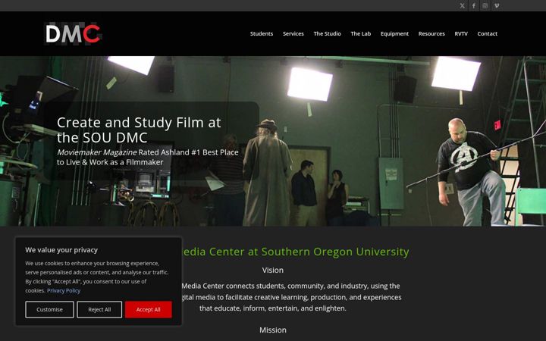Click the Customise cookies button
Image resolution: width=546 pixels, height=341 pixels.
coord(49,309)
